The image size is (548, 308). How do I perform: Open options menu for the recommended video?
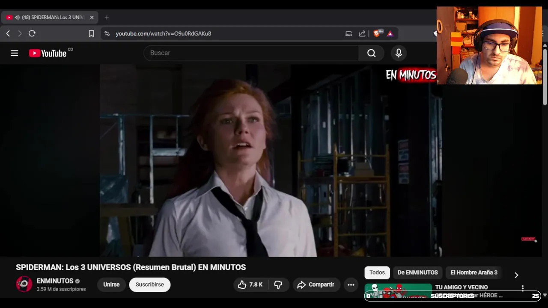pyautogui.click(x=522, y=288)
